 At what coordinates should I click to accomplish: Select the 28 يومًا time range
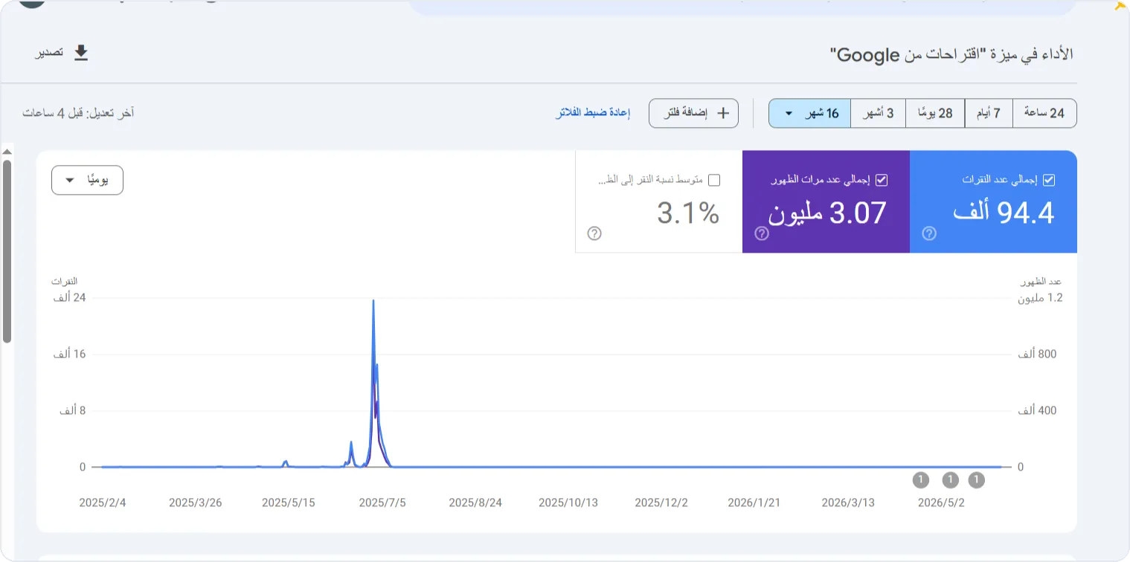[935, 113]
